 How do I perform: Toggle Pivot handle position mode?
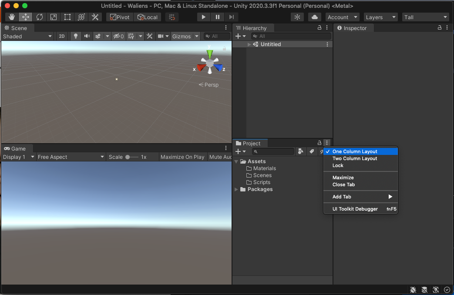pyautogui.click(x=119, y=17)
